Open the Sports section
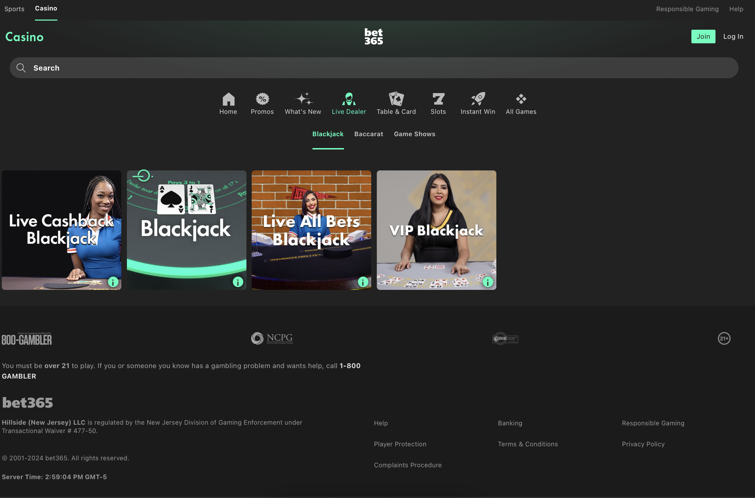This screenshot has height=498, width=755. (14, 9)
